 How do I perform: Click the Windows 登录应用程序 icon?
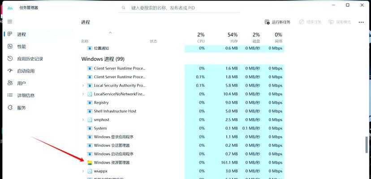(90, 137)
